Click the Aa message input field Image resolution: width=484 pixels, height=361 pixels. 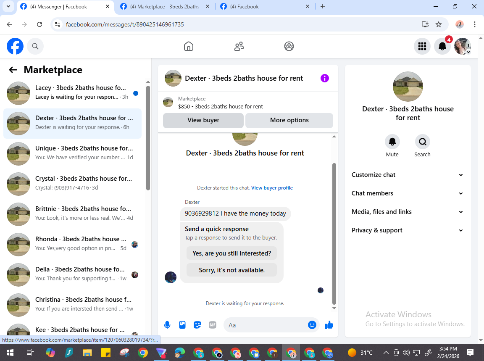coord(266,325)
